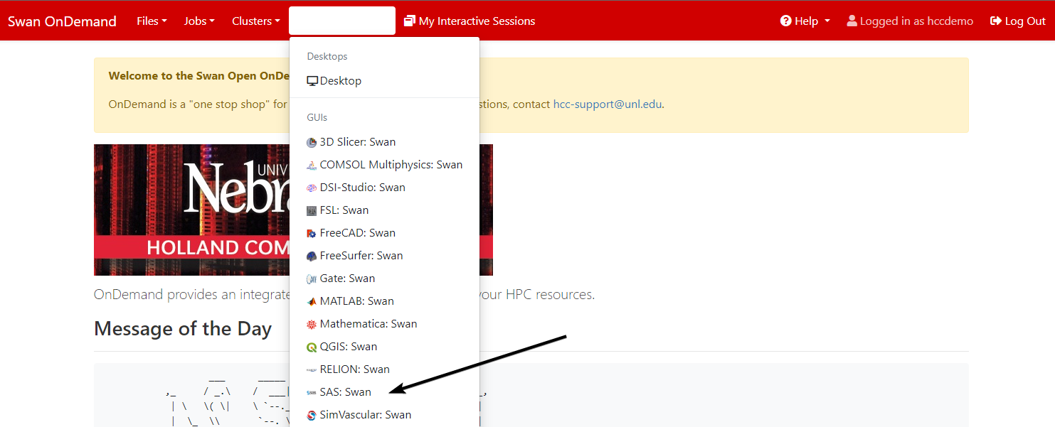Click the My Interactive Sessions window icon
Screen dimensions: 1055x427
pyautogui.click(x=410, y=21)
